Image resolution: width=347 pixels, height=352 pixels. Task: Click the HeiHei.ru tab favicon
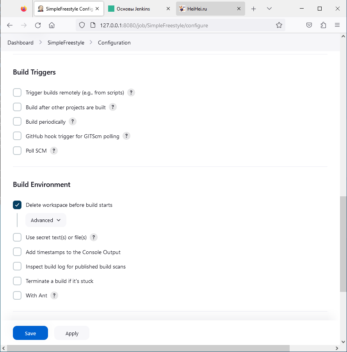click(x=182, y=9)
